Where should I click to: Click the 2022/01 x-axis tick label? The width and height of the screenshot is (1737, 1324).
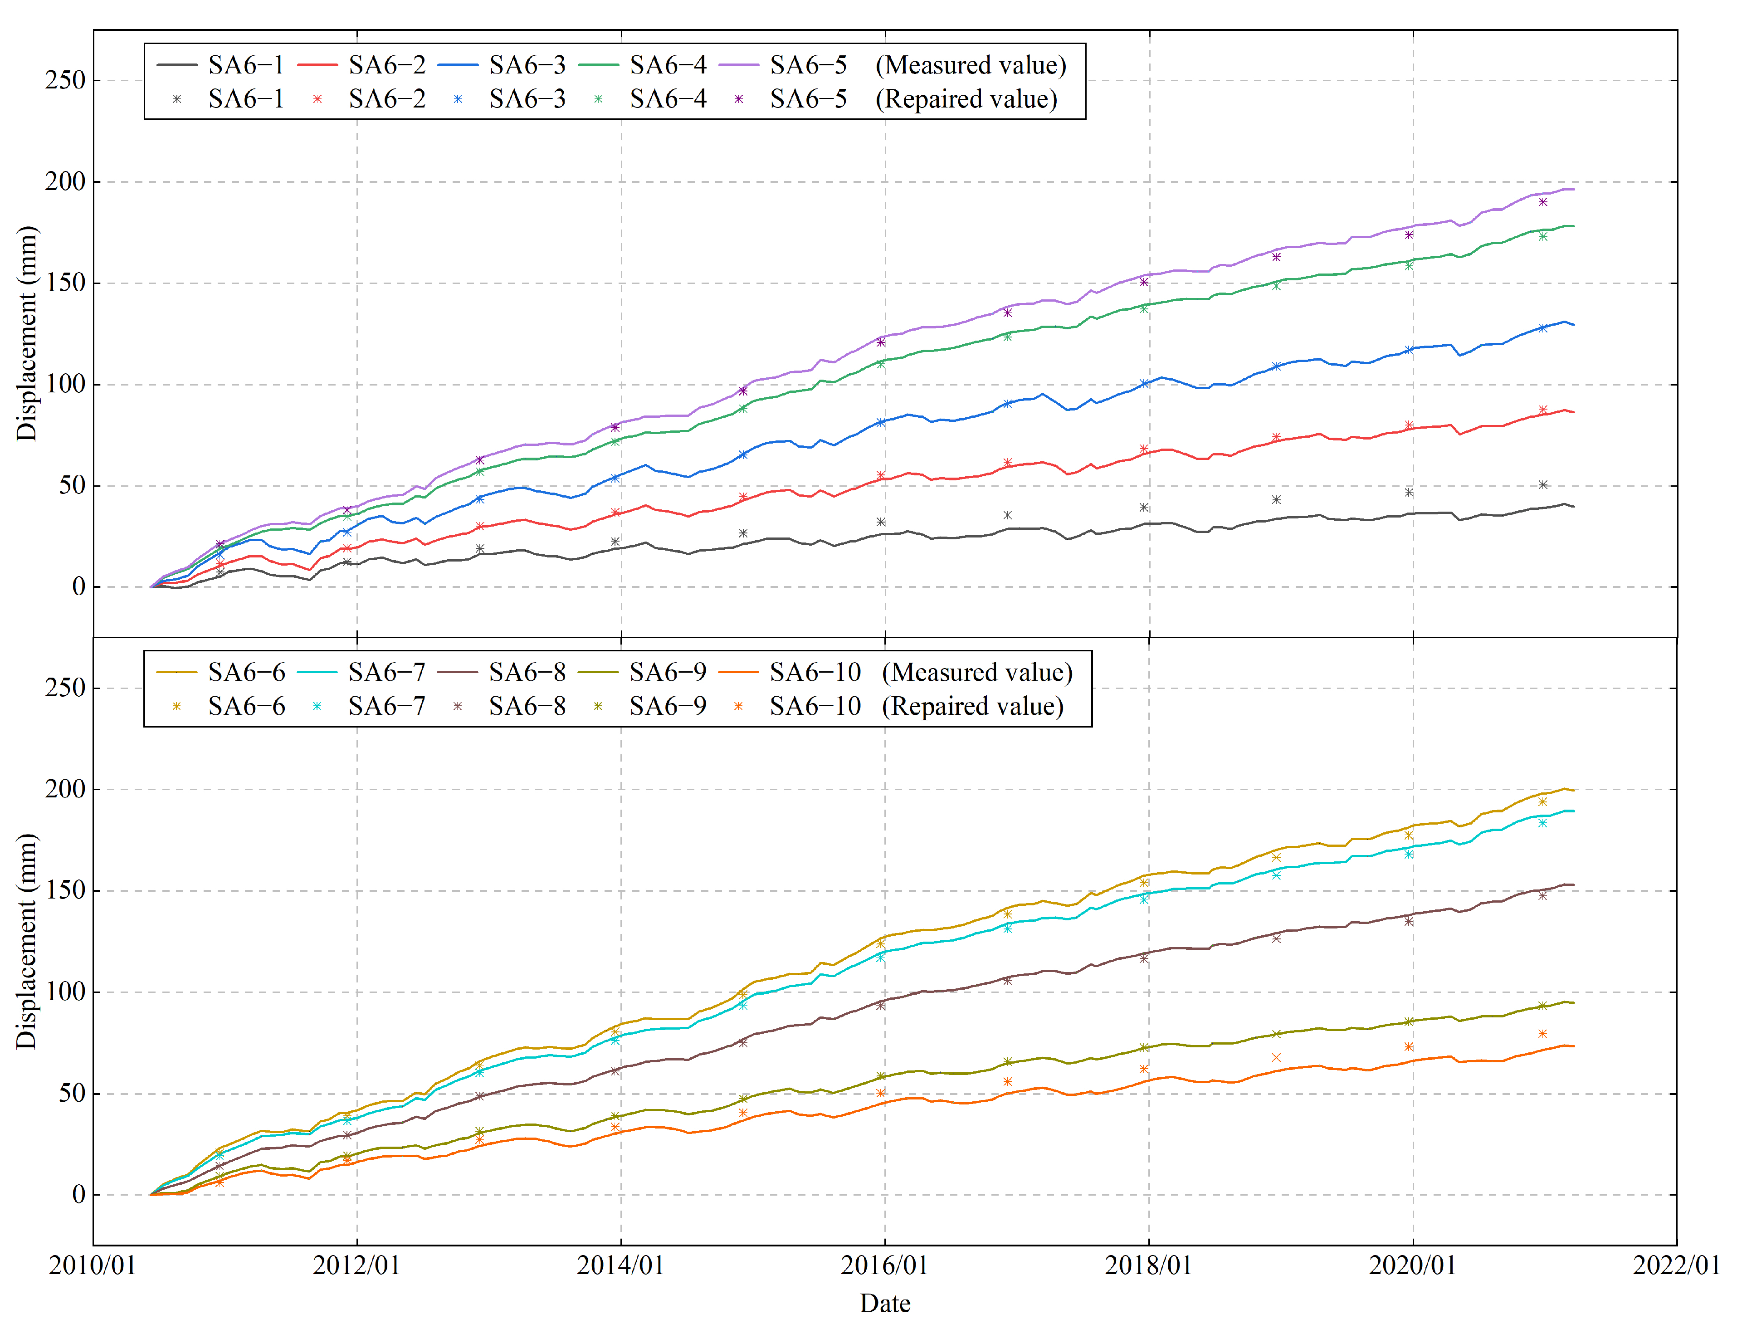1675,1265
